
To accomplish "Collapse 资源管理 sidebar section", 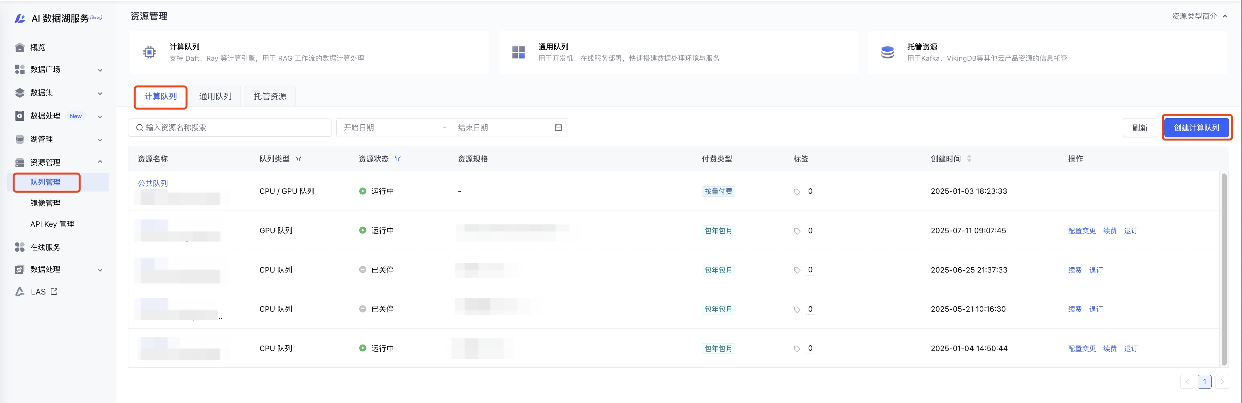I will pyautogui.click(x=100, y=162).
